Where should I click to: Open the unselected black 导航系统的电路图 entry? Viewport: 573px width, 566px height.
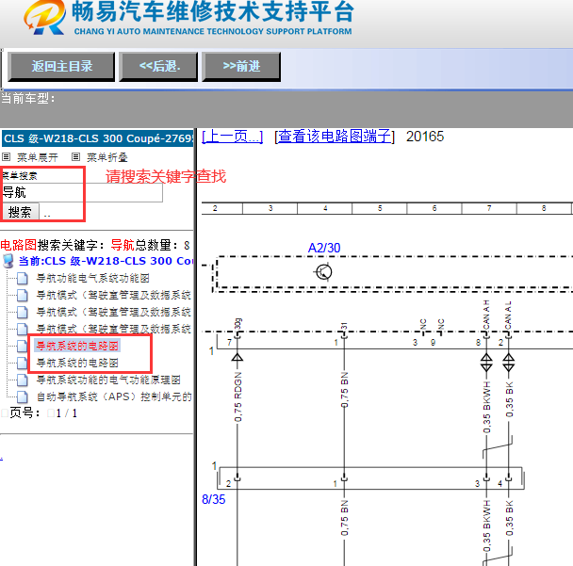tap(77, 363)
